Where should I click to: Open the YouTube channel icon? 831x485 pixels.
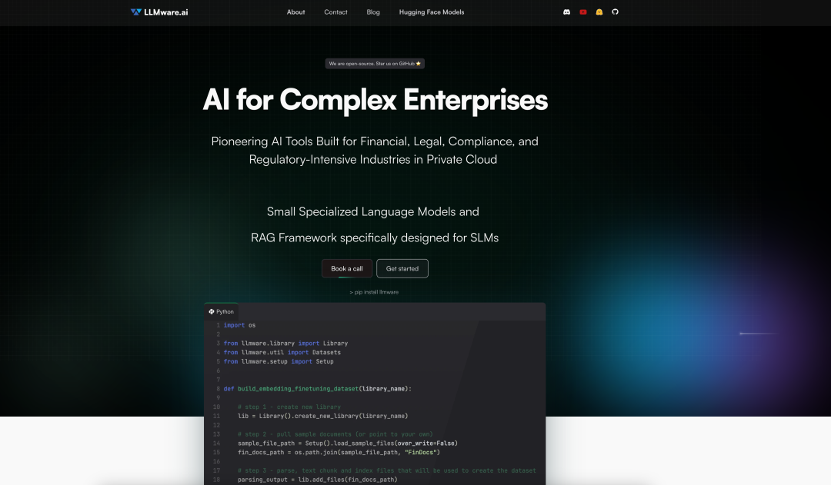coord(583,12)
